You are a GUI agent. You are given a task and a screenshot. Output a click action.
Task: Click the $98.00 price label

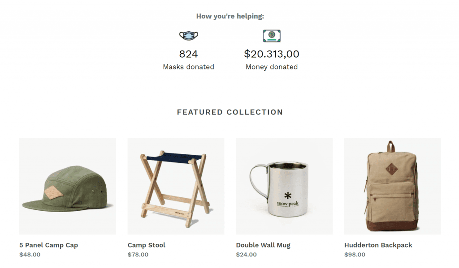(355, 255)
